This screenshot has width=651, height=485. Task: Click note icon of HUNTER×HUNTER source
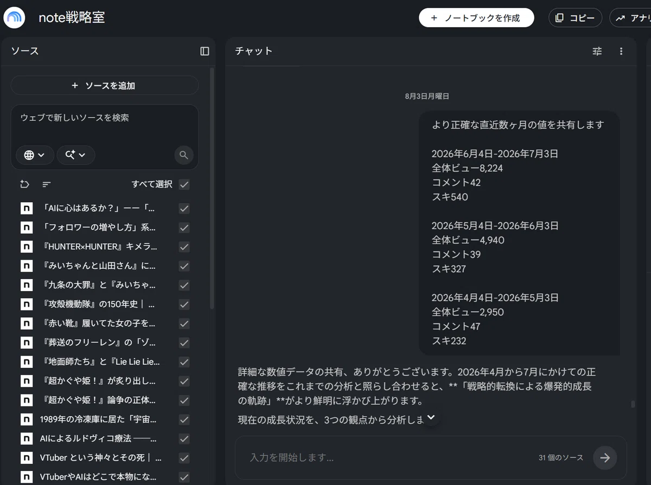pyautogui.click(x=27, y=247)
